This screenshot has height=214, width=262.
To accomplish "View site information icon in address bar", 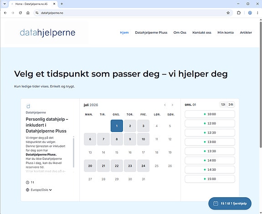I will pos(37,13).
